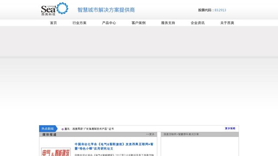This screenshot has width=278, height=156.
Task: Open the 中国自动化学会 article headline
Action: click(114, 146)
